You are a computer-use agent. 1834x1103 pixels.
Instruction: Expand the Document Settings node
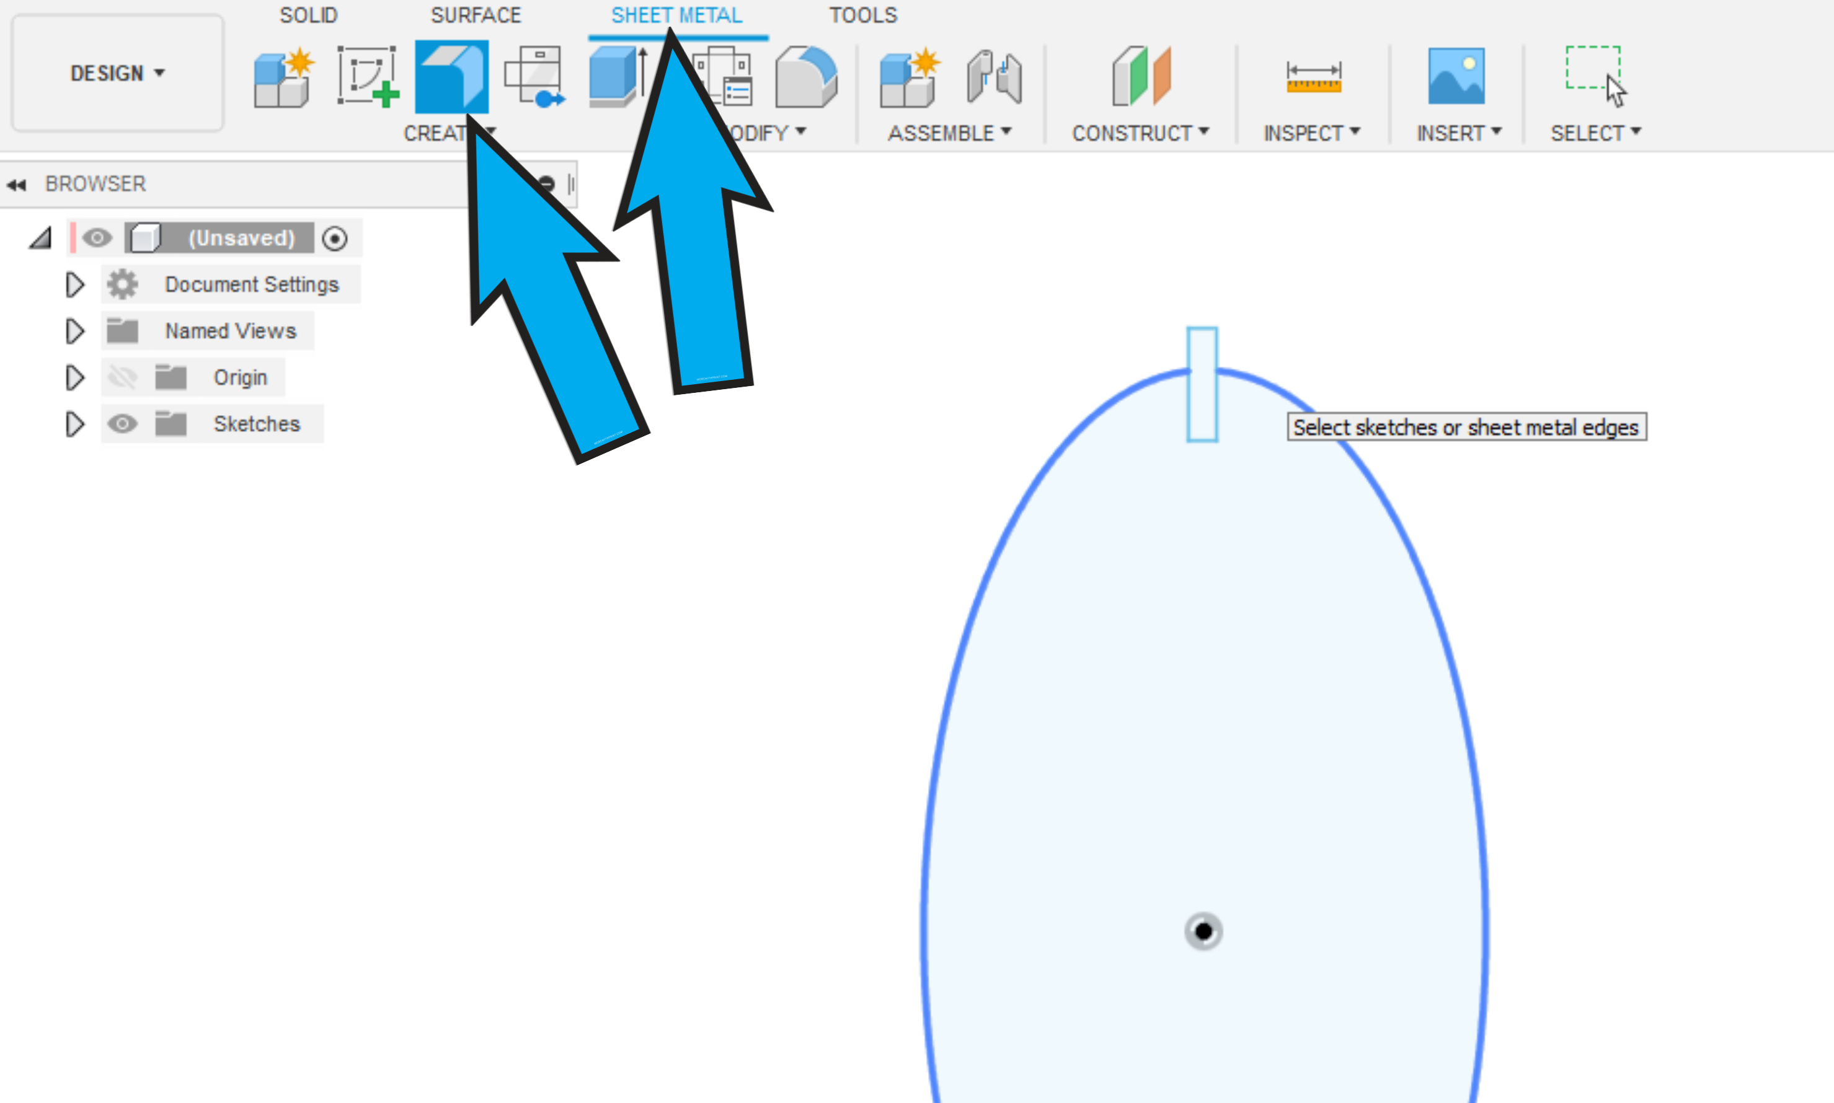pyautogui.click(x=74, y=284)
